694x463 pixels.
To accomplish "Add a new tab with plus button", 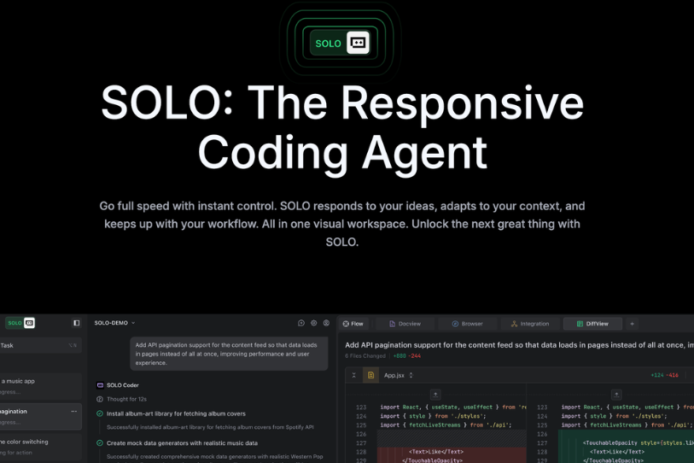I will [x=632, y=324].
